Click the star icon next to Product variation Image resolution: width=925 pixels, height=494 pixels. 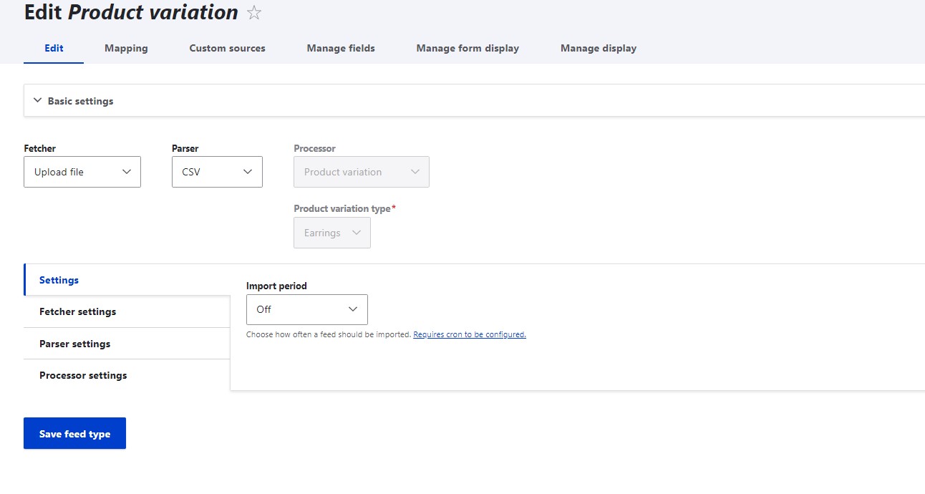(x=254, y=12)
